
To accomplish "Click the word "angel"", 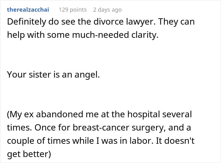I will tap(86, 75).
